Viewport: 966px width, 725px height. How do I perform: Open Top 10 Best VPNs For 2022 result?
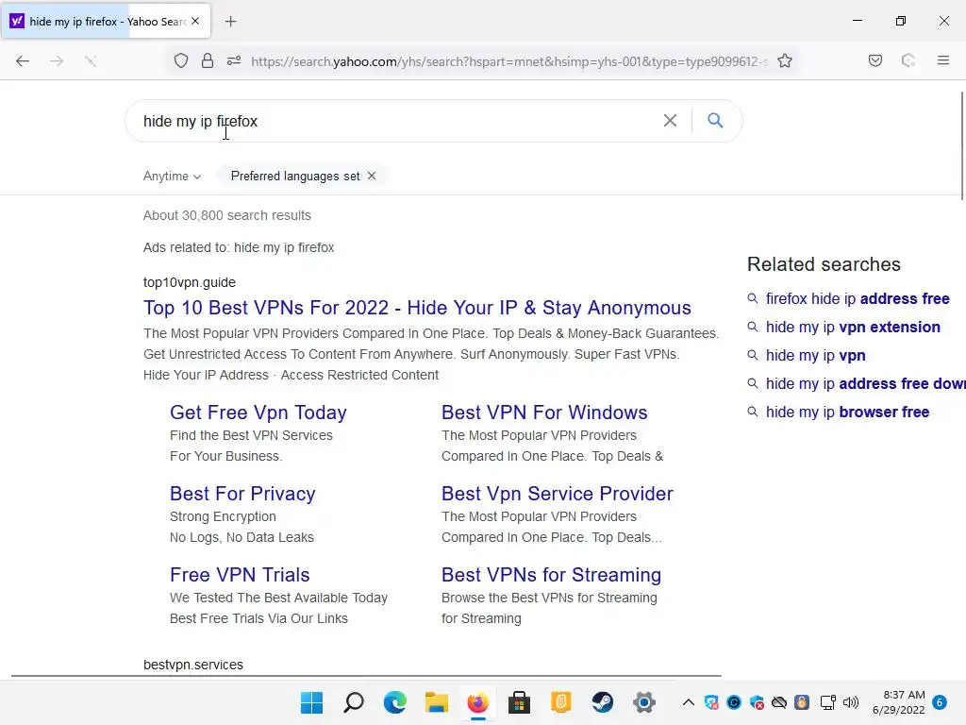click(417, 308)
